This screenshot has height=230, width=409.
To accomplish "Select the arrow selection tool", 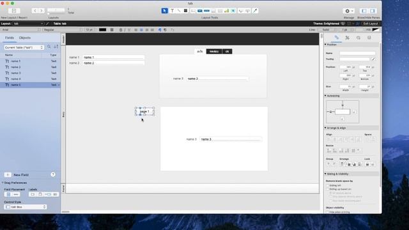I will pos(164,11).
